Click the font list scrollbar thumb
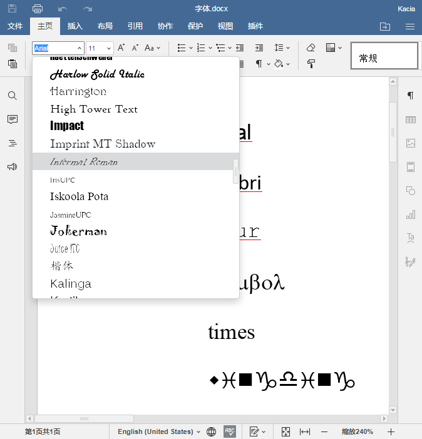422x439 pixels. coord(235,171)
